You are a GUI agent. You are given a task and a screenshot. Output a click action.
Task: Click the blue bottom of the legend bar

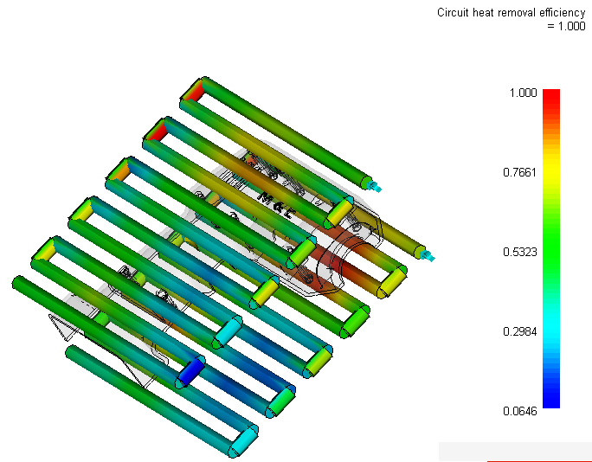pos(550,400)
